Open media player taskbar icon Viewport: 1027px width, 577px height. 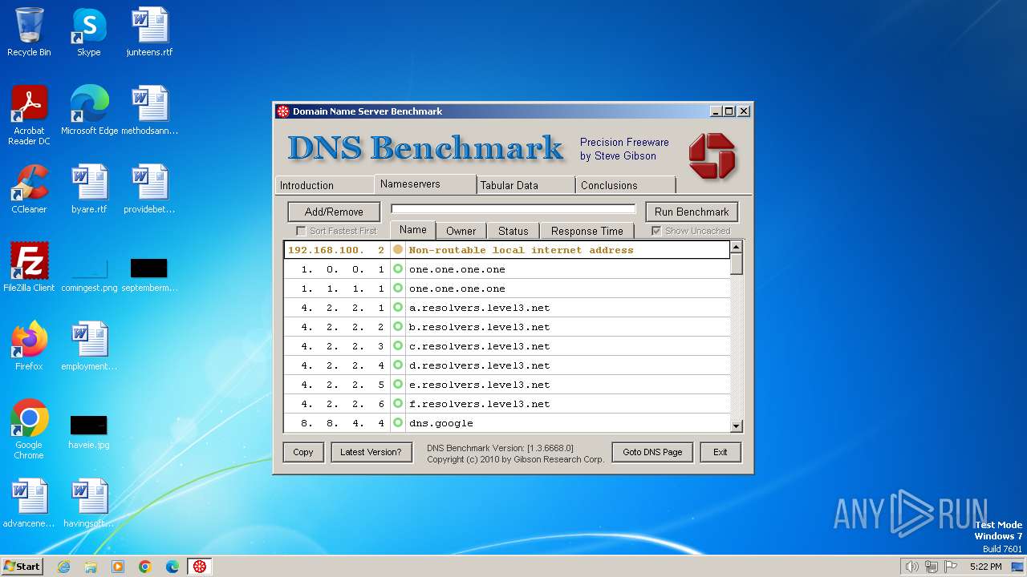[118, 567]
